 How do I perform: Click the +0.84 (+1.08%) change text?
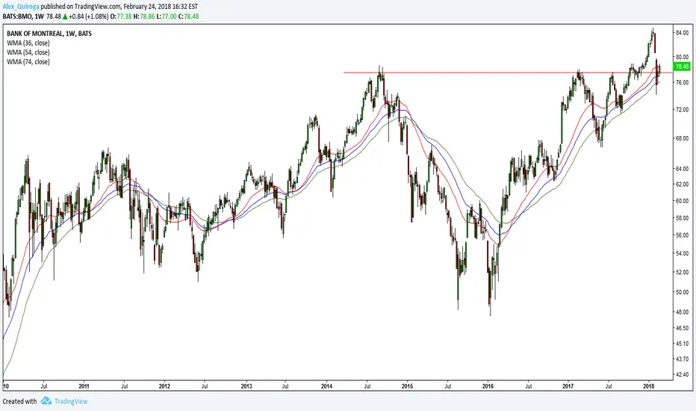(x=88, y=16)
